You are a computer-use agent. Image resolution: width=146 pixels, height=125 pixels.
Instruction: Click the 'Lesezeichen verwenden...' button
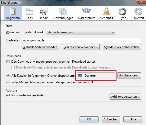[x=81, y=47]
